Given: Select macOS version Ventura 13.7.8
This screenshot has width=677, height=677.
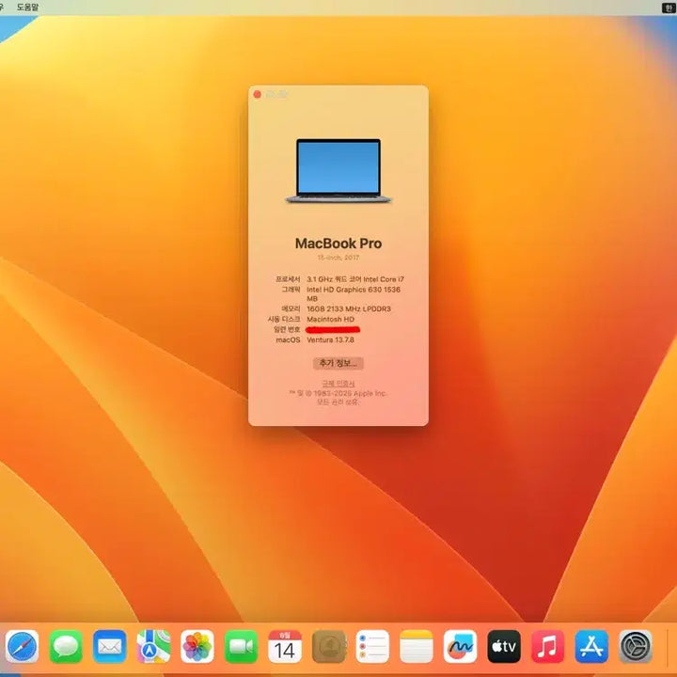Looking at the screenshot, I should (331, 339).
